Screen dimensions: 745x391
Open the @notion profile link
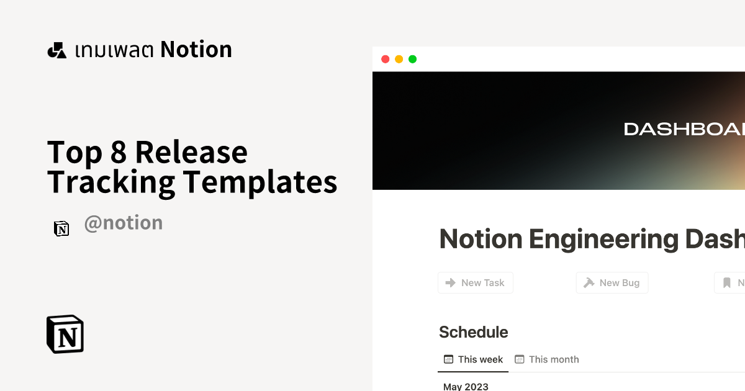coord(124,222)
